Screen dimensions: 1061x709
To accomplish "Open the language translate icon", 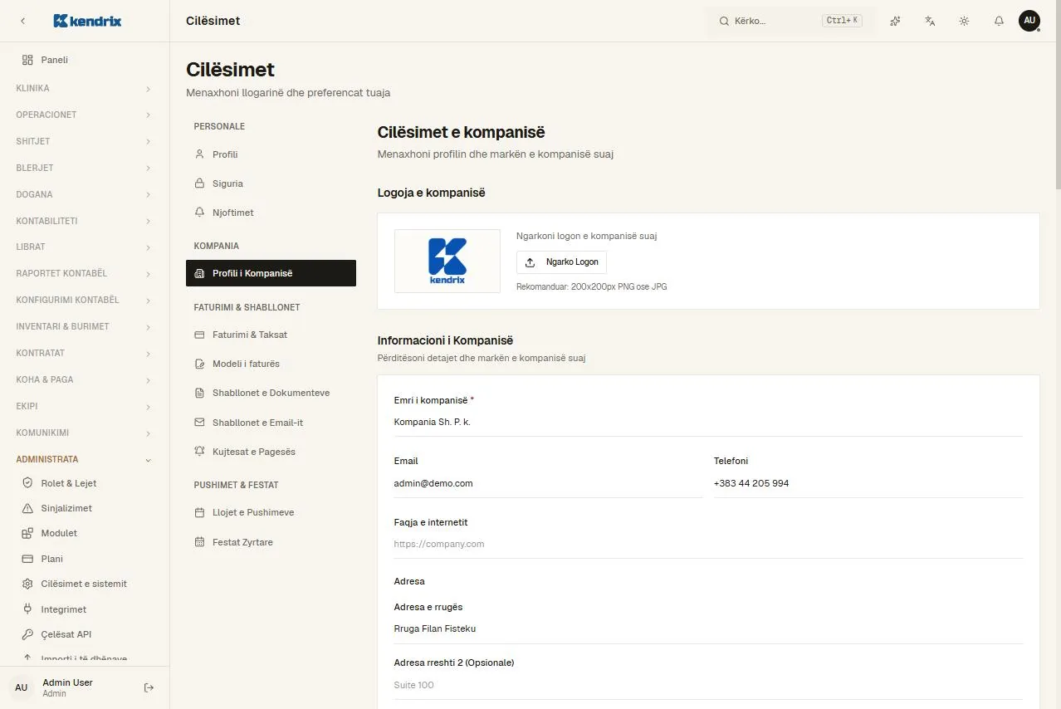I will coord(930,21).
